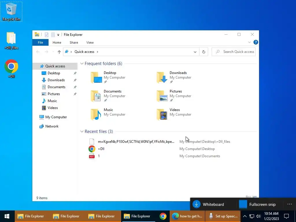
Task: Click the New folder icon in title bar
Action: click(53, 35)
